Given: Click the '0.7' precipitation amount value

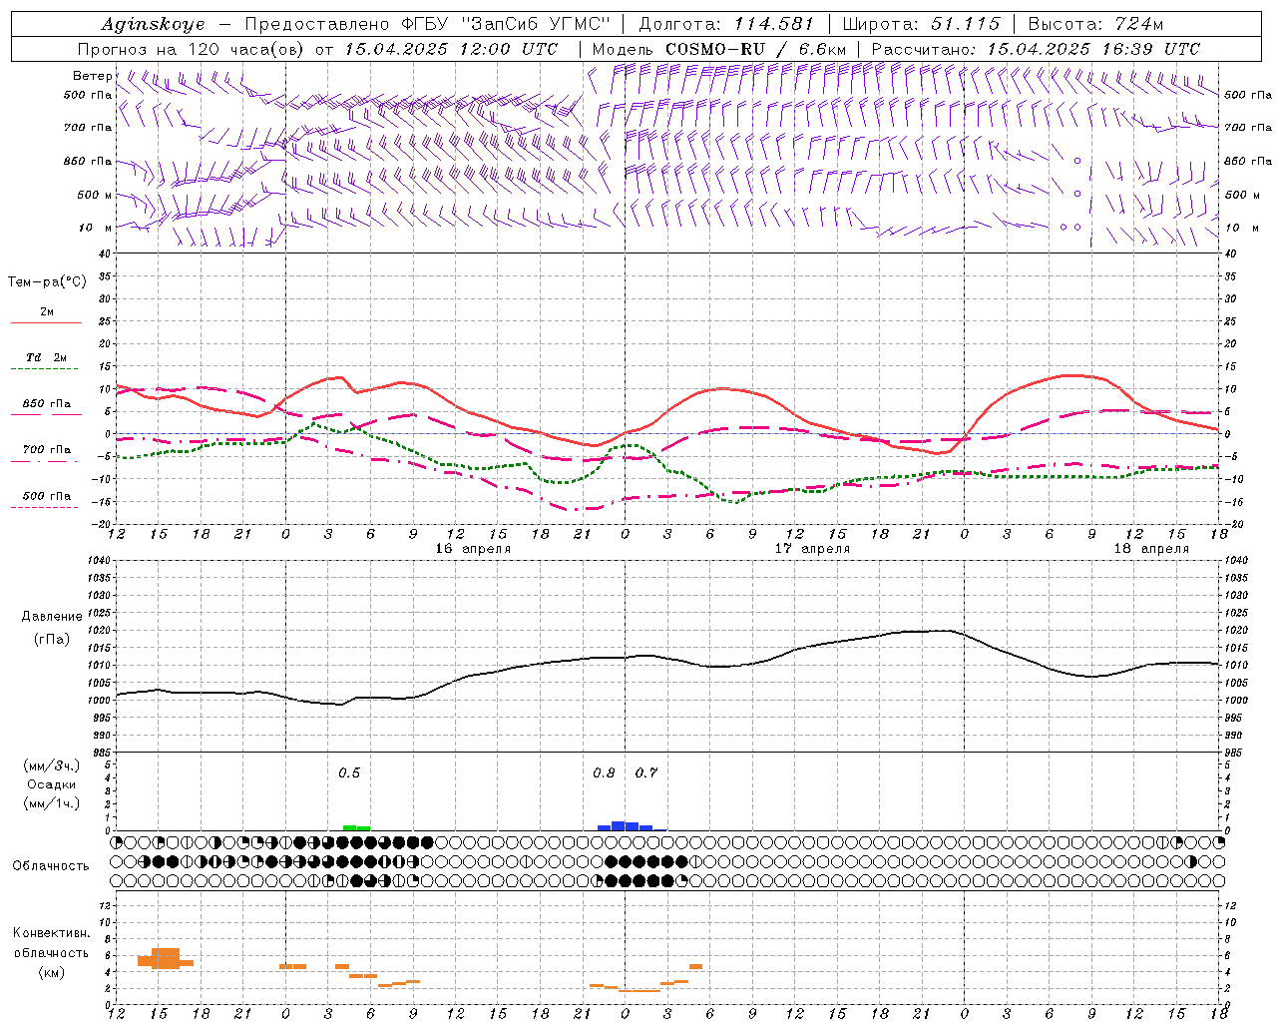Looking at the screenshot, I should (646, 773).
